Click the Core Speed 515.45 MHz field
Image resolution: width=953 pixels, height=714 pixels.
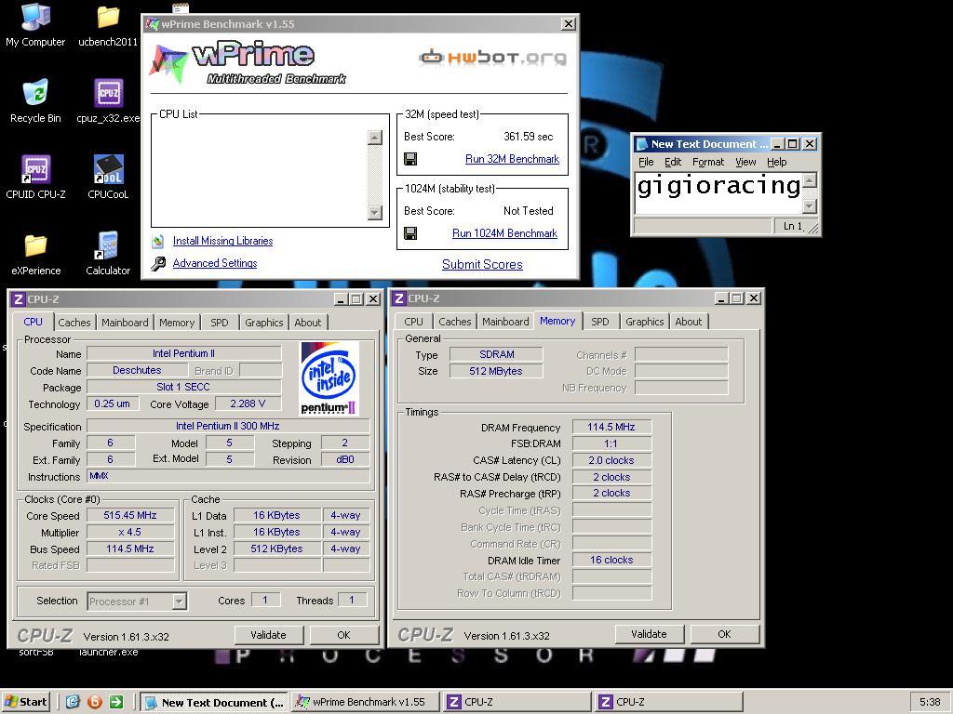pyautogui.click(x=130, y=515)
